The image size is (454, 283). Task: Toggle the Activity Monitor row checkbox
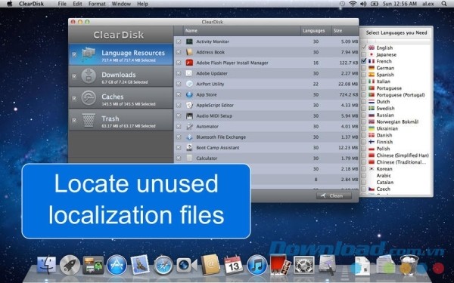tap(179, 42)
